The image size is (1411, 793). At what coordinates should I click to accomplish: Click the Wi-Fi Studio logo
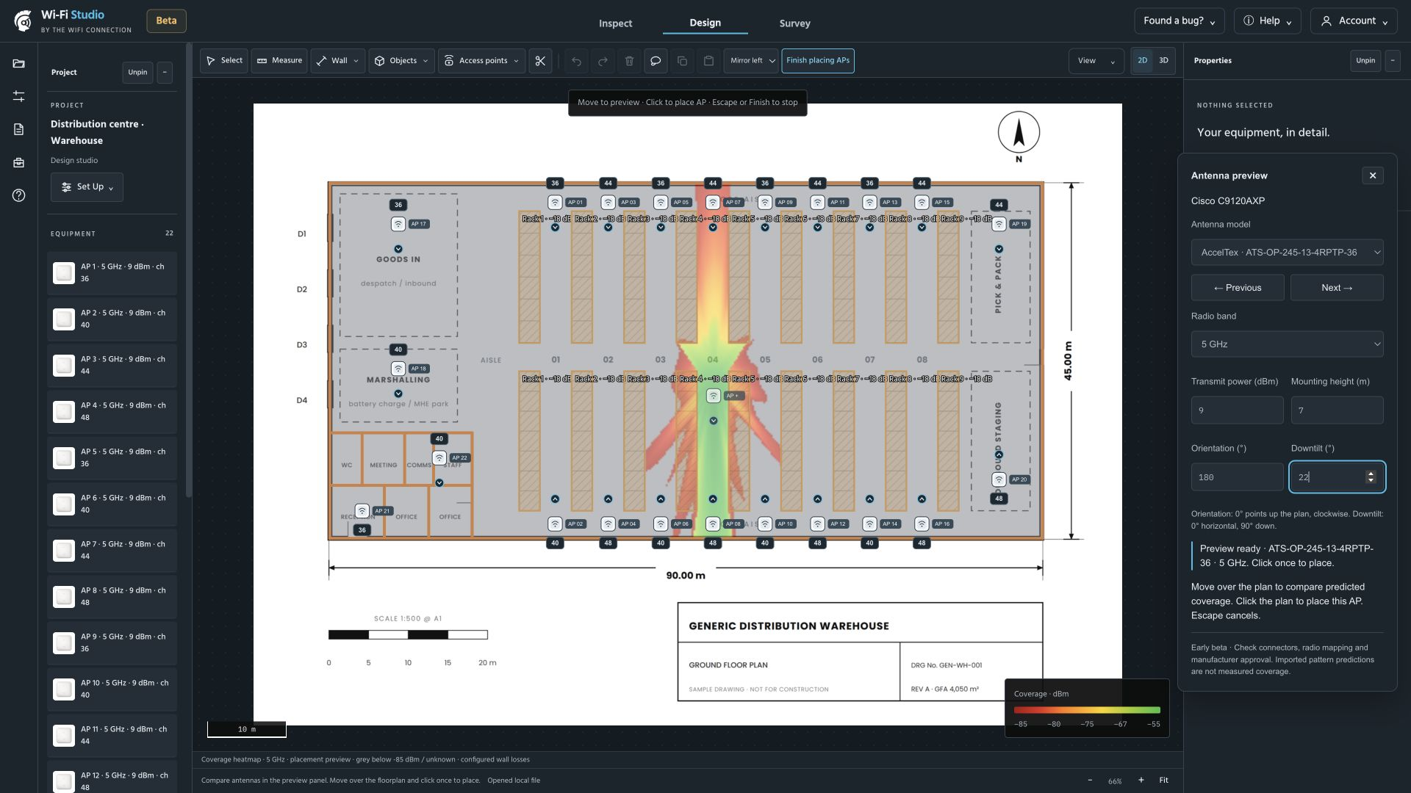click(23, 21)
